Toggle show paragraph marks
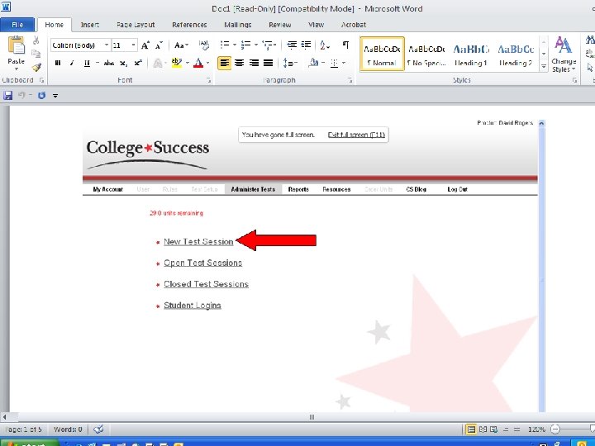The width and height of the screenshot is (595, 446). [345, 45]
